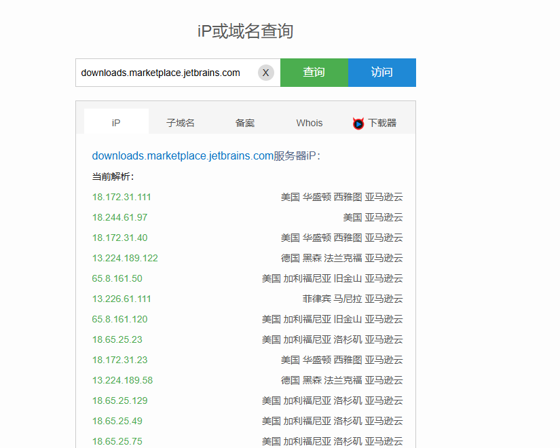
Task: Click IP address 18.65.25.23
Action: click(x=117, y=340)
